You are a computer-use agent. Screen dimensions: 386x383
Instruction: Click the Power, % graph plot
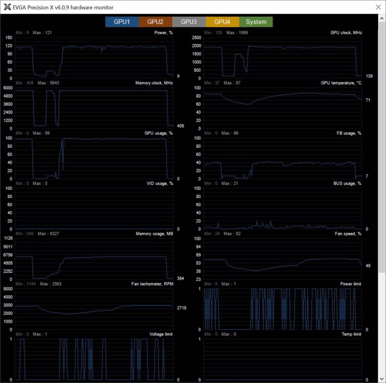coord(94,58)
